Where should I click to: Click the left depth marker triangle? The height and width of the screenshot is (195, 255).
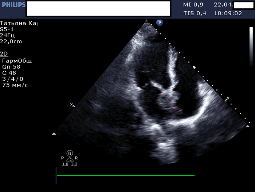(54, 134)
